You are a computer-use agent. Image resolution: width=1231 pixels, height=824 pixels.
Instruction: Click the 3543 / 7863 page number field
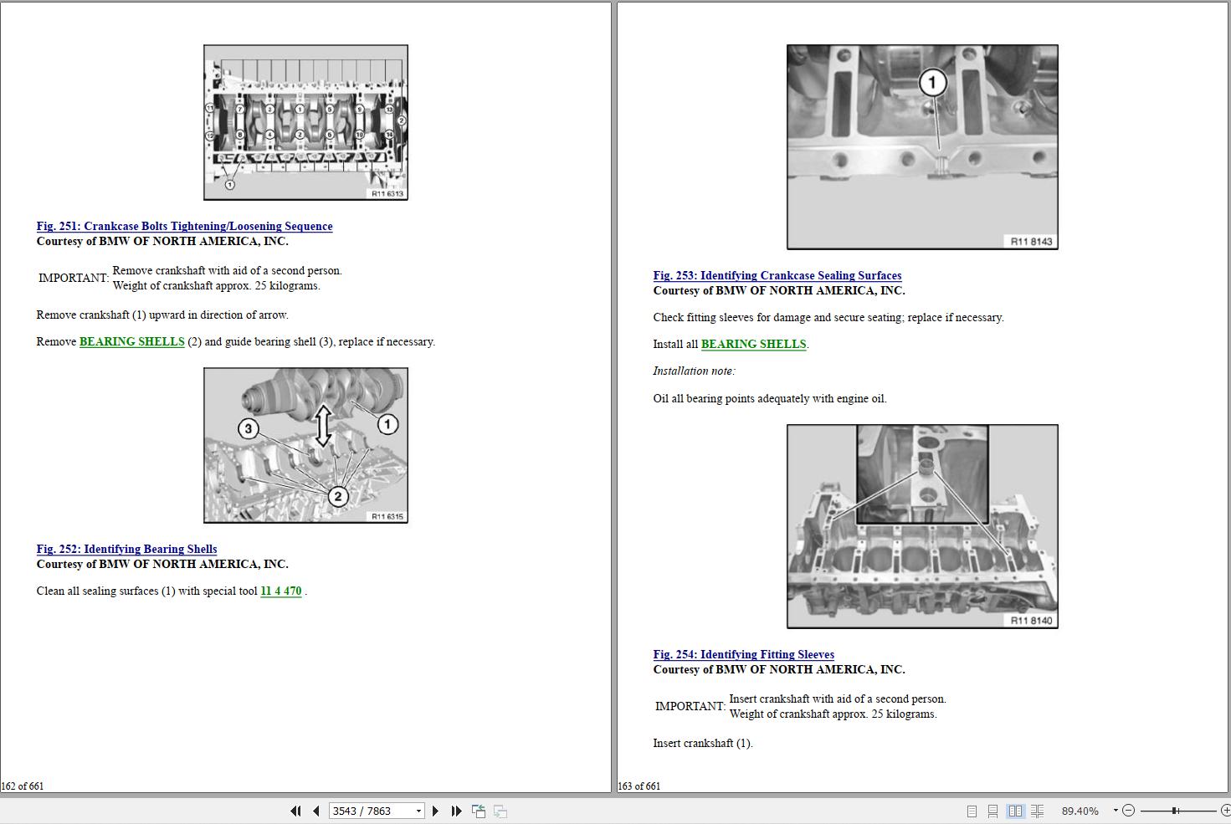point(370,811)
